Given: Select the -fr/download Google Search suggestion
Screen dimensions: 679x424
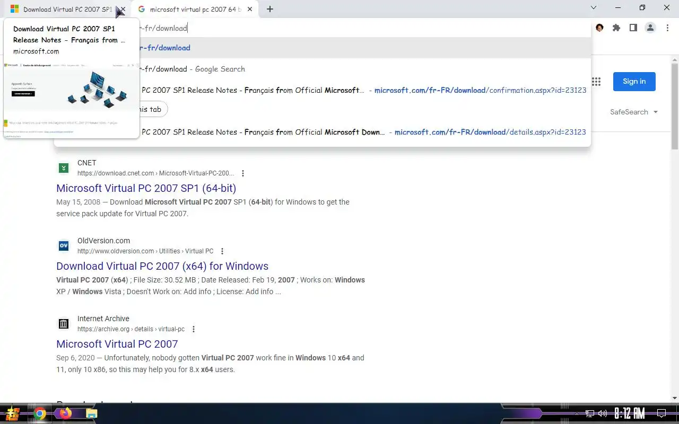Looking at the screenshot, I should [322, 69].
